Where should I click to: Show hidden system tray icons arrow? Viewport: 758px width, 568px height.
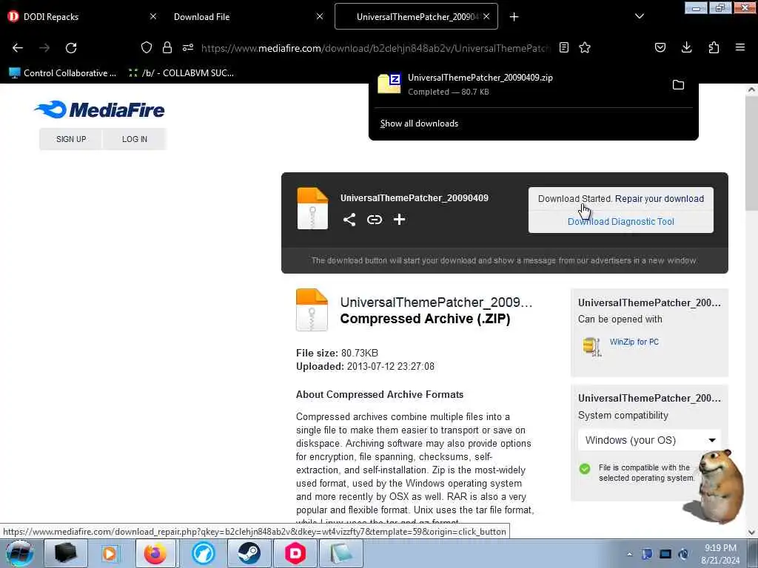[629, 555]
